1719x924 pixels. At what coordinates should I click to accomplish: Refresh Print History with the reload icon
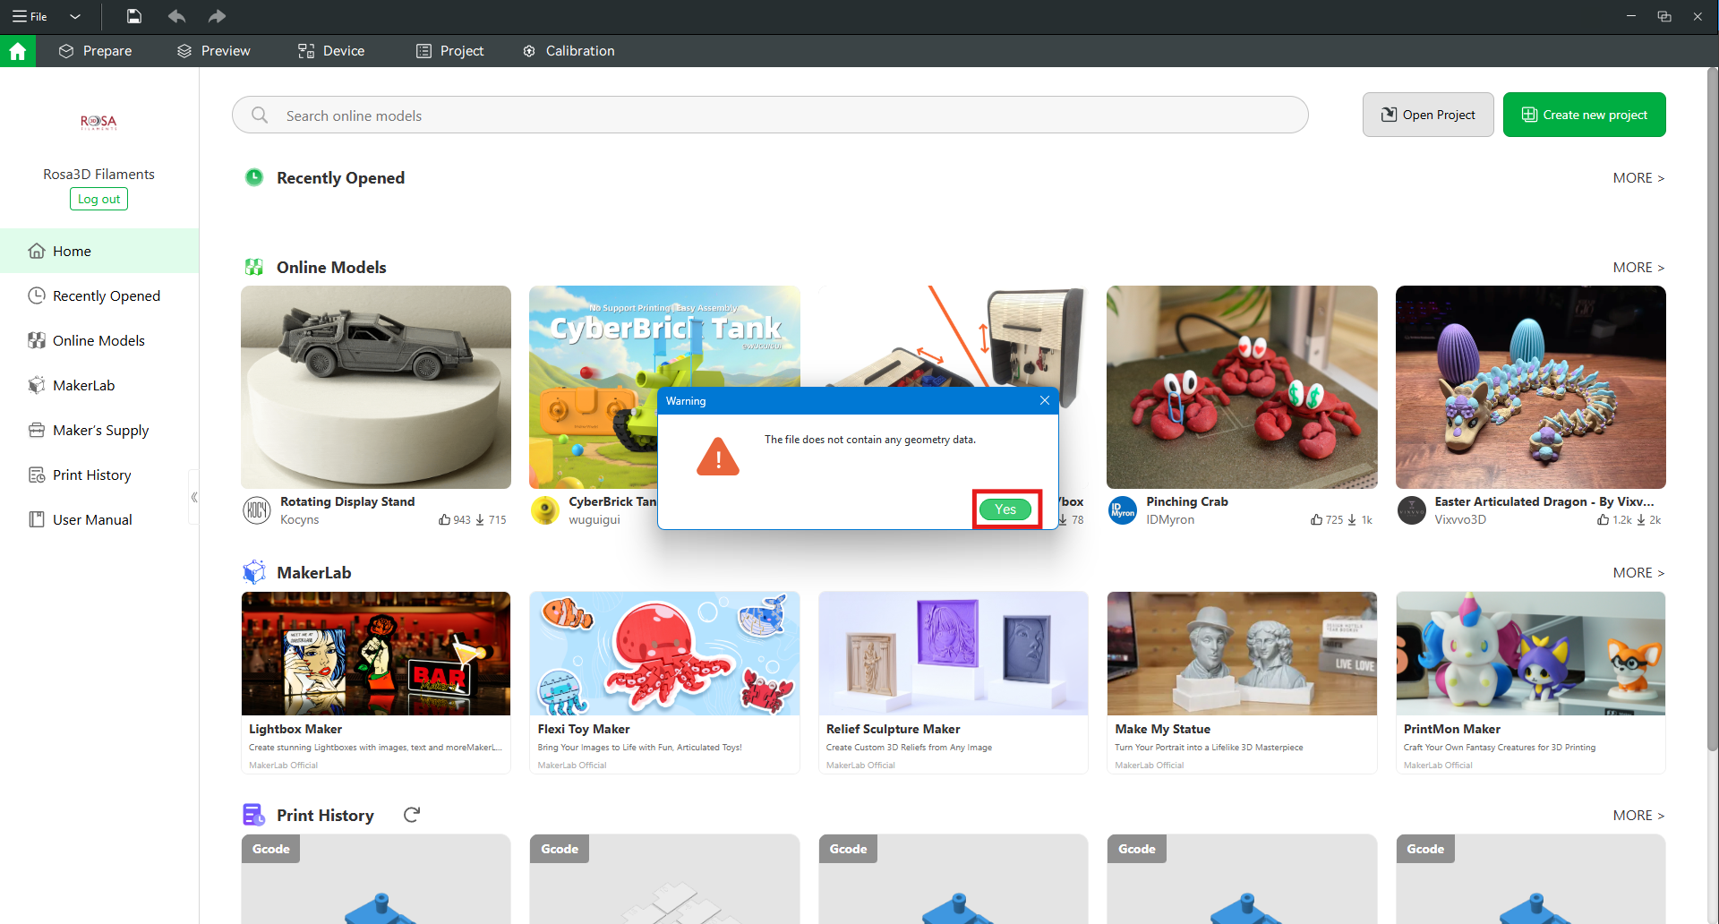(412, 815)
